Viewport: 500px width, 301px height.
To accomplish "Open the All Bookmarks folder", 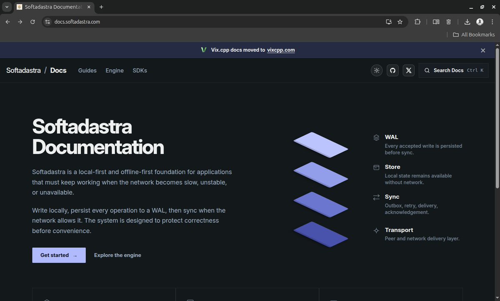I will click(x=474, y=35).
